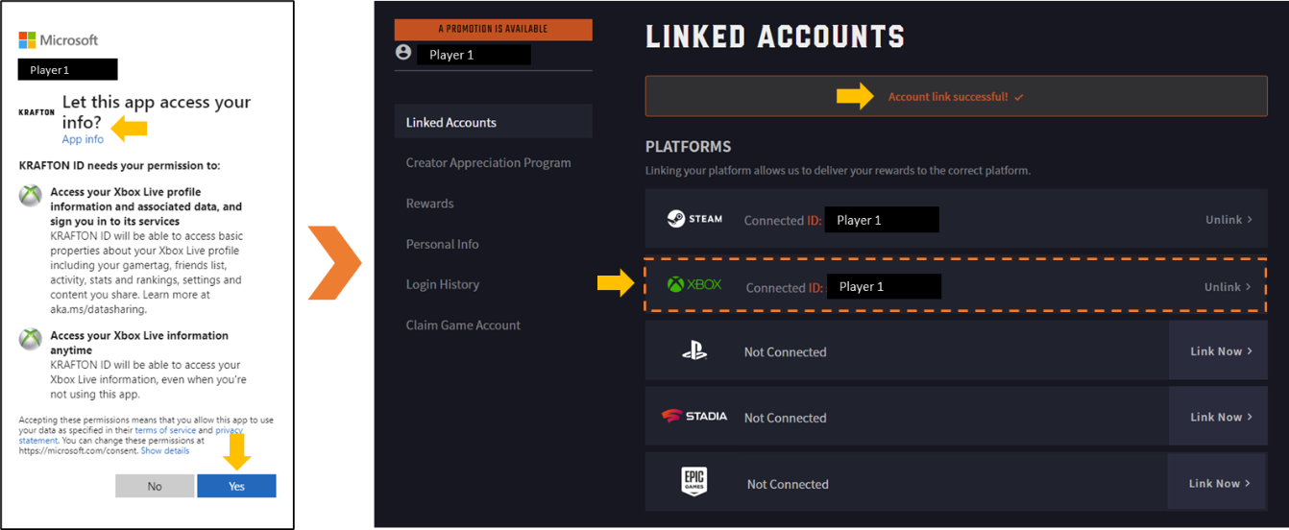Link the Epic Games account now
The width and height of the screenshot is (1289, 530).
pyautogui.click(x=1219, y=483)
